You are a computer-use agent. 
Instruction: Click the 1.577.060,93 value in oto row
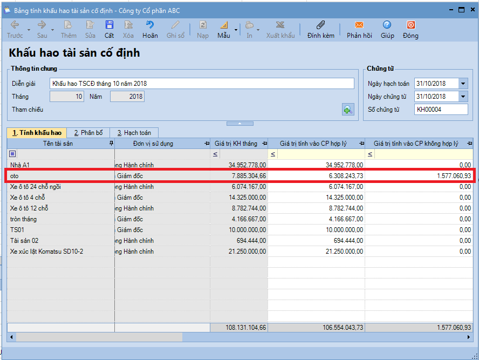point(454,176)
